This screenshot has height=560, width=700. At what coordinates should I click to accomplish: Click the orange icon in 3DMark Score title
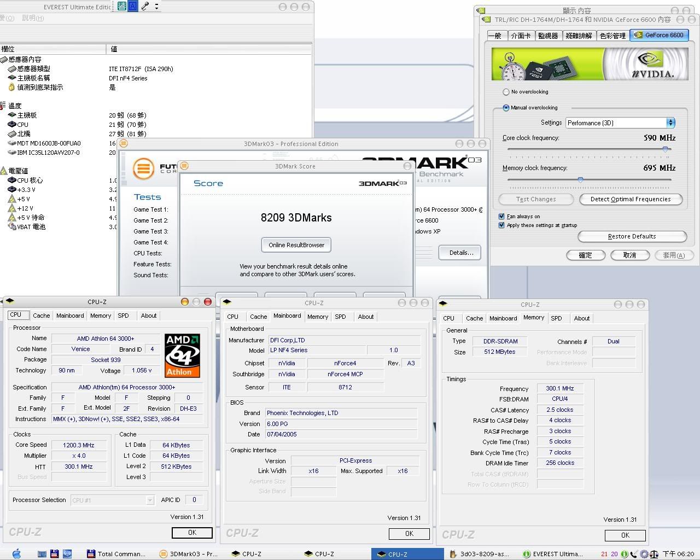tap(185, 166)
